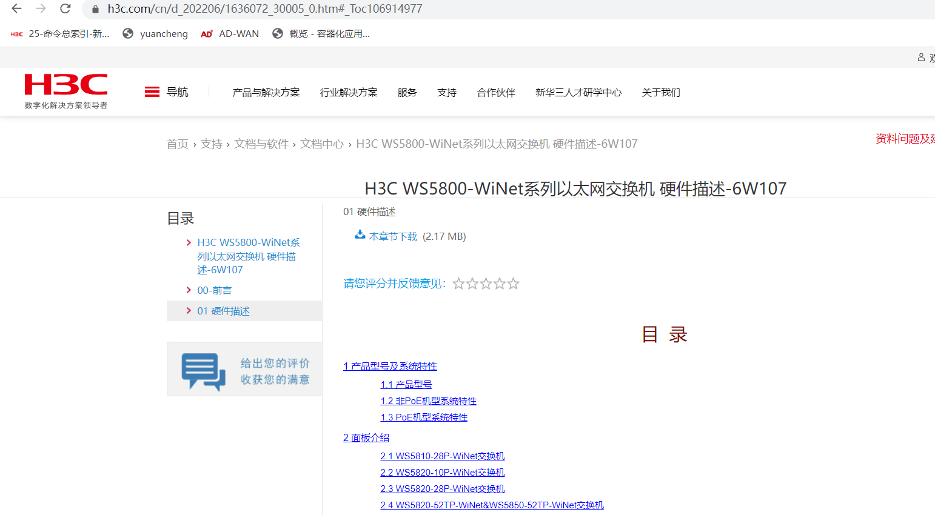Click the browser address bar URL

[265, 9]
